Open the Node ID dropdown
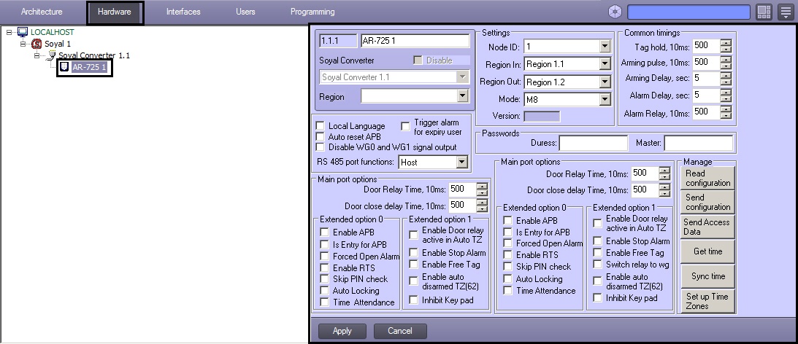 point(605,47)
